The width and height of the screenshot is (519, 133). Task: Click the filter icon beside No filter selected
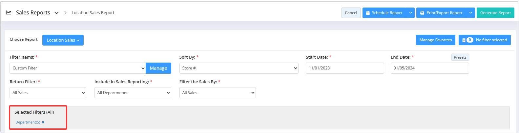(x=464, y=40)
